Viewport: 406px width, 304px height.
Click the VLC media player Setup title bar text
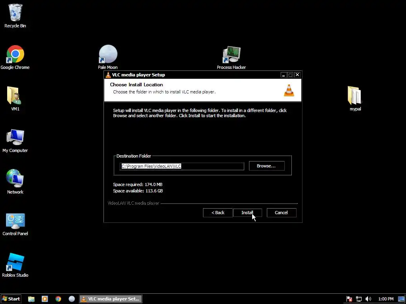[138, 75]
